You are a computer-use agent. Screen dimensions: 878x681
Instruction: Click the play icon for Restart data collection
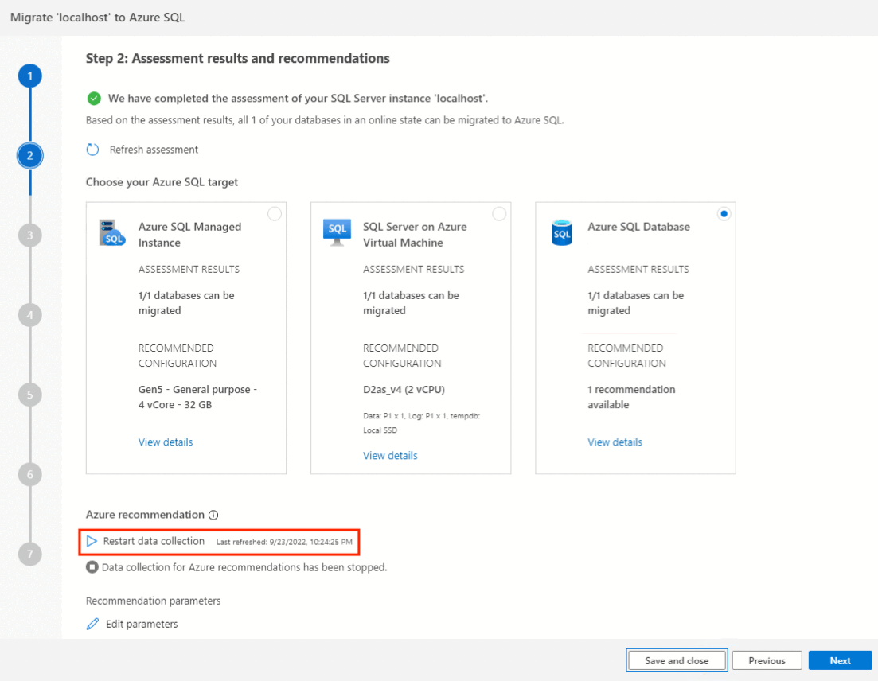coord(92,541)
